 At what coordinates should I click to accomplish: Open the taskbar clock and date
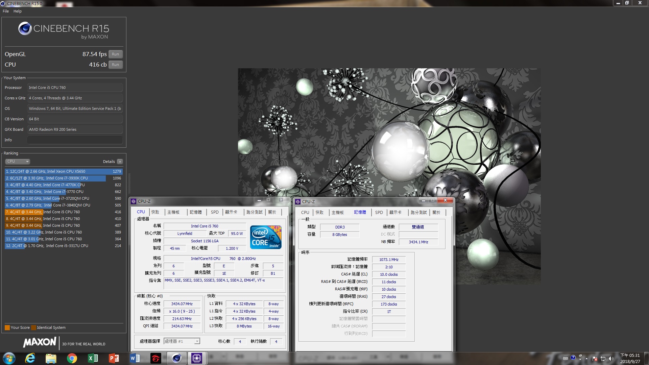[630, 358]
